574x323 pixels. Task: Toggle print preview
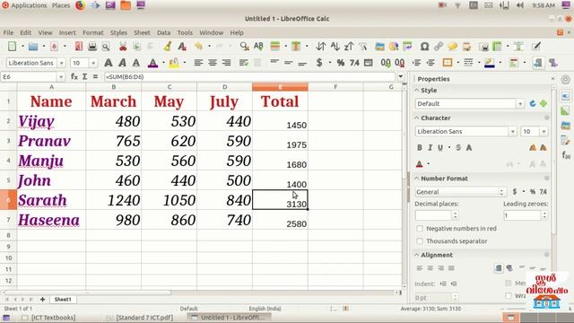pos(106,47)
